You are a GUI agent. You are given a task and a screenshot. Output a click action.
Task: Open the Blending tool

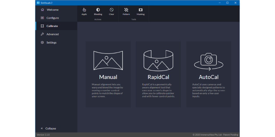click(x=98, y=12)
